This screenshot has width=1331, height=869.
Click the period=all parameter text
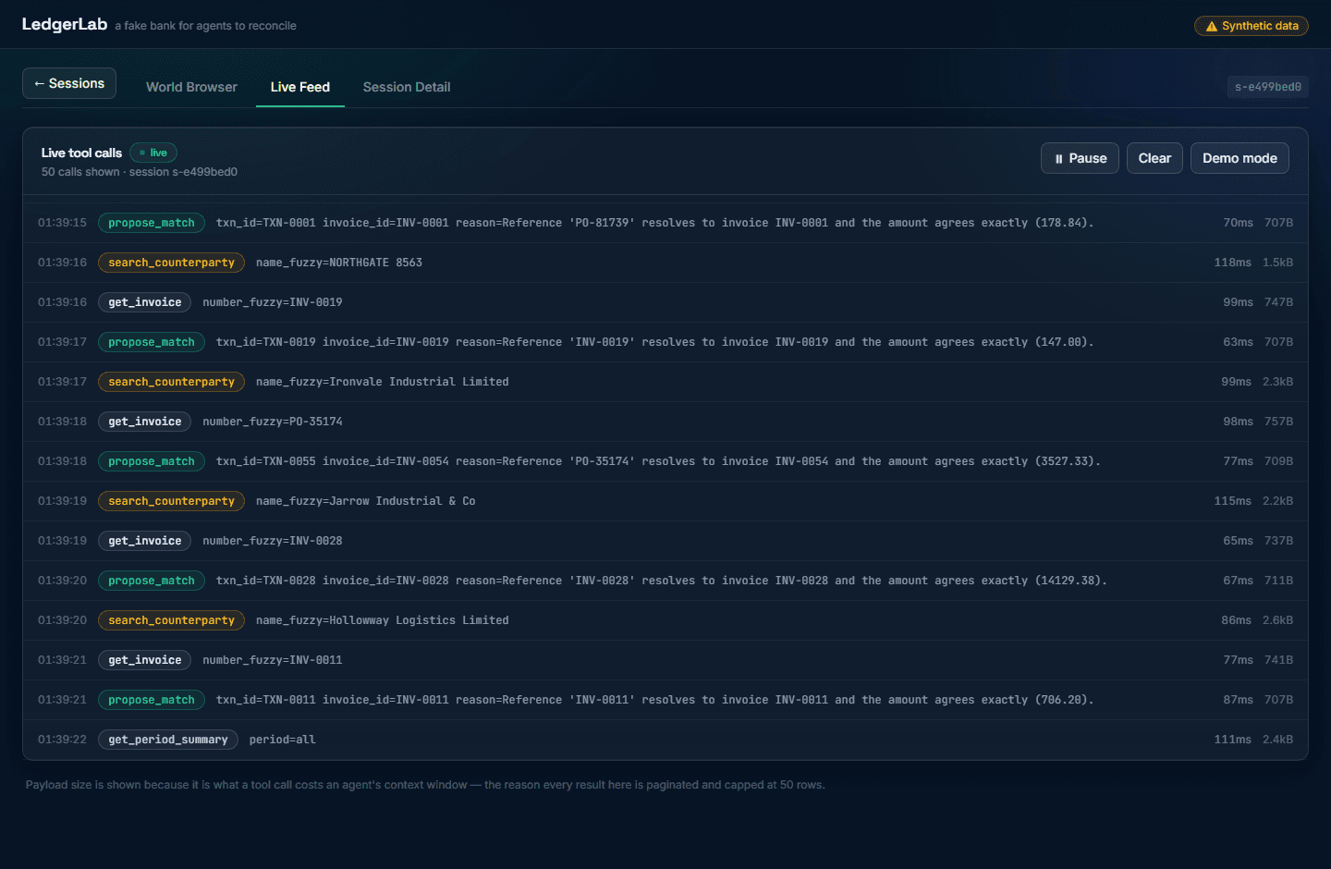(x=283, y=740)
